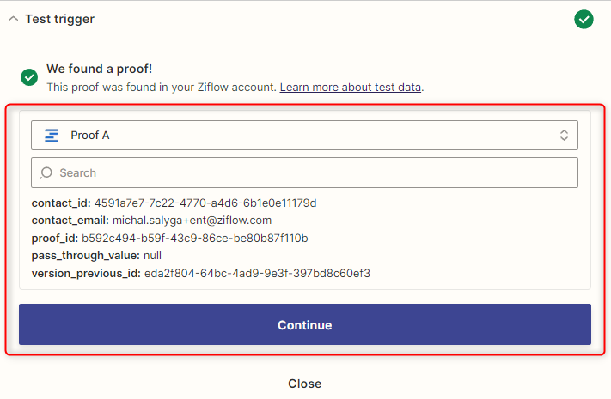The width and height of the screenshot is (611, 399).
Task: Click the Ziflow logo icon beside Proof A
Action: click(x=52, y=136)
